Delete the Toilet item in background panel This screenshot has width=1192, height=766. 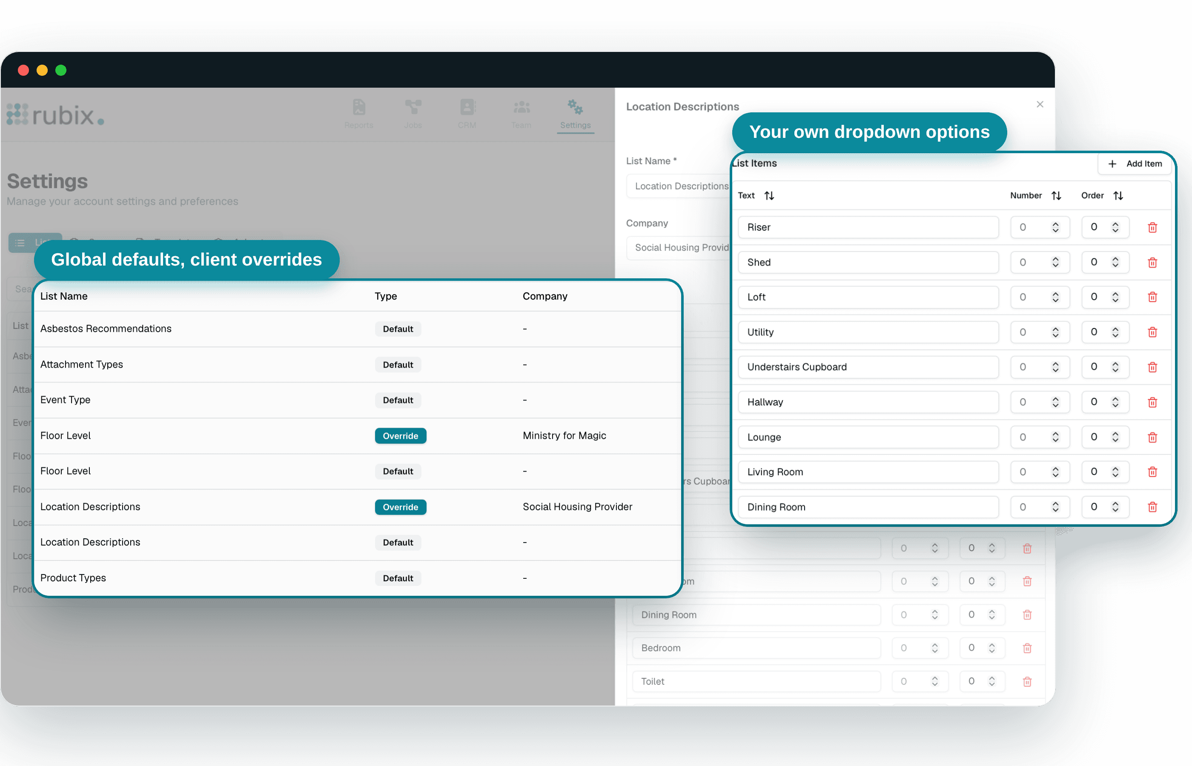pyautogui.click(x=1027, y=681)
